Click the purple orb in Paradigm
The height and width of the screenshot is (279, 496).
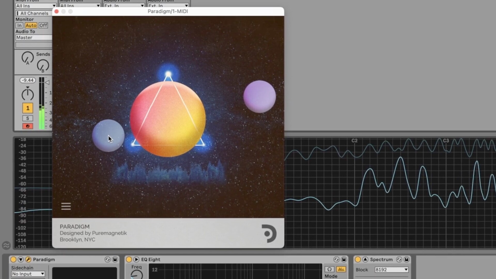click(260, 96)
